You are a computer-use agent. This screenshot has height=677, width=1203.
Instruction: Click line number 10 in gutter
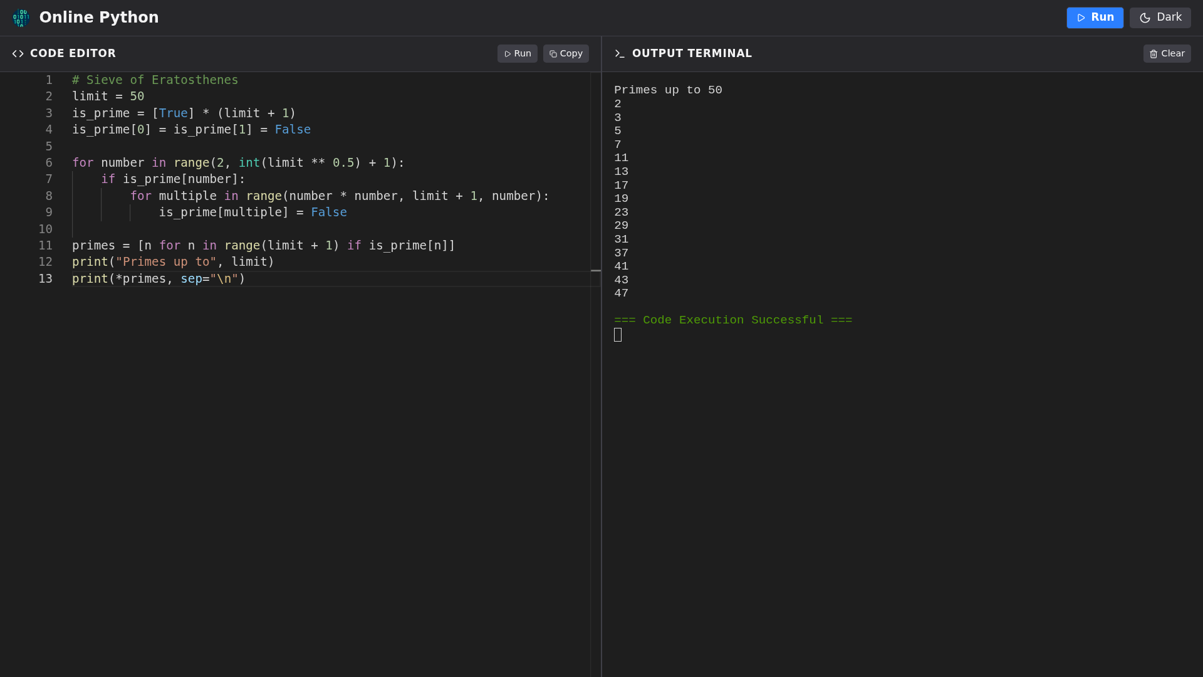46,229
